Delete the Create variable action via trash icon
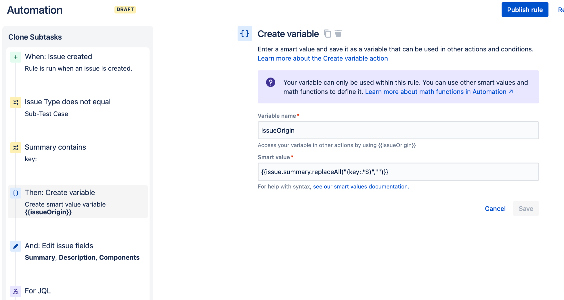The image size is (564, 300). coord(339,34)
